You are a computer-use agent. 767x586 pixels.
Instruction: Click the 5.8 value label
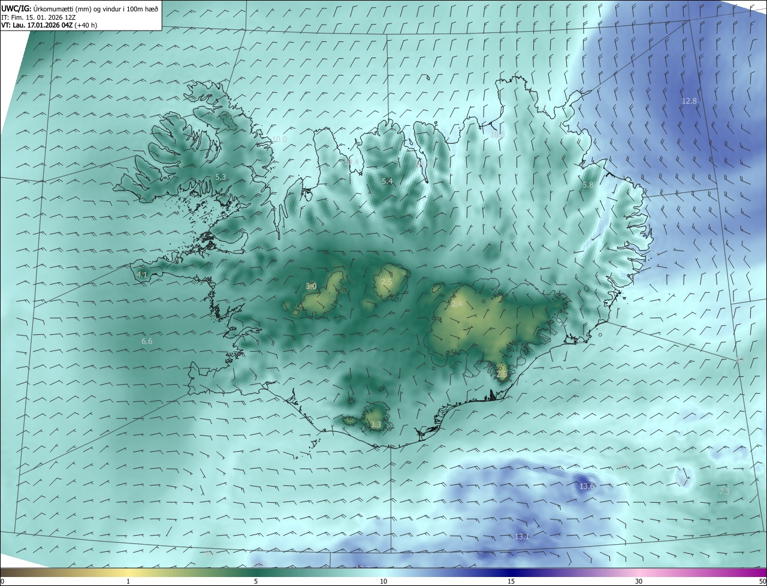tap(587, 185)
